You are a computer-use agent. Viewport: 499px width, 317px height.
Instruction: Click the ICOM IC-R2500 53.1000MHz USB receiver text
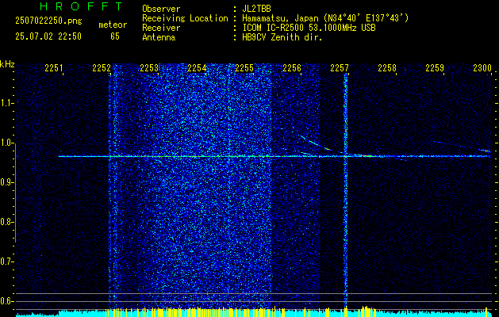pyautogui.click(x=309, y=28)
